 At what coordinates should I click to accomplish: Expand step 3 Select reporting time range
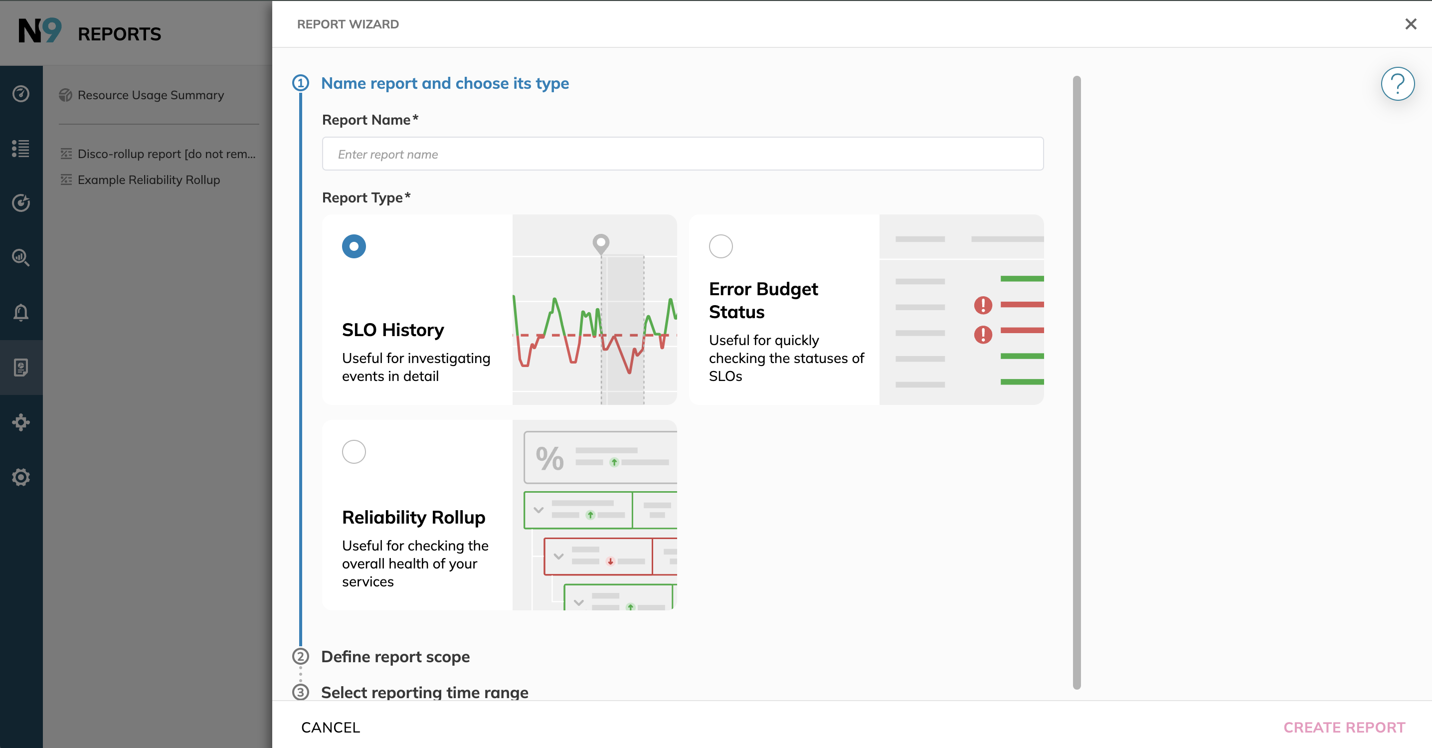pos(424,692)
